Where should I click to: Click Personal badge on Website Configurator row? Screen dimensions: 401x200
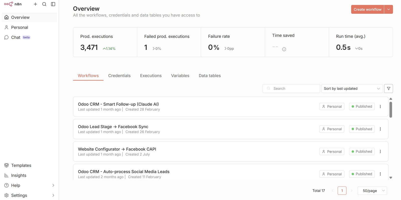[x=332, y=151]
